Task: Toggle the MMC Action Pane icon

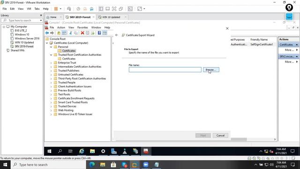Action: click(x=105, y=33)
